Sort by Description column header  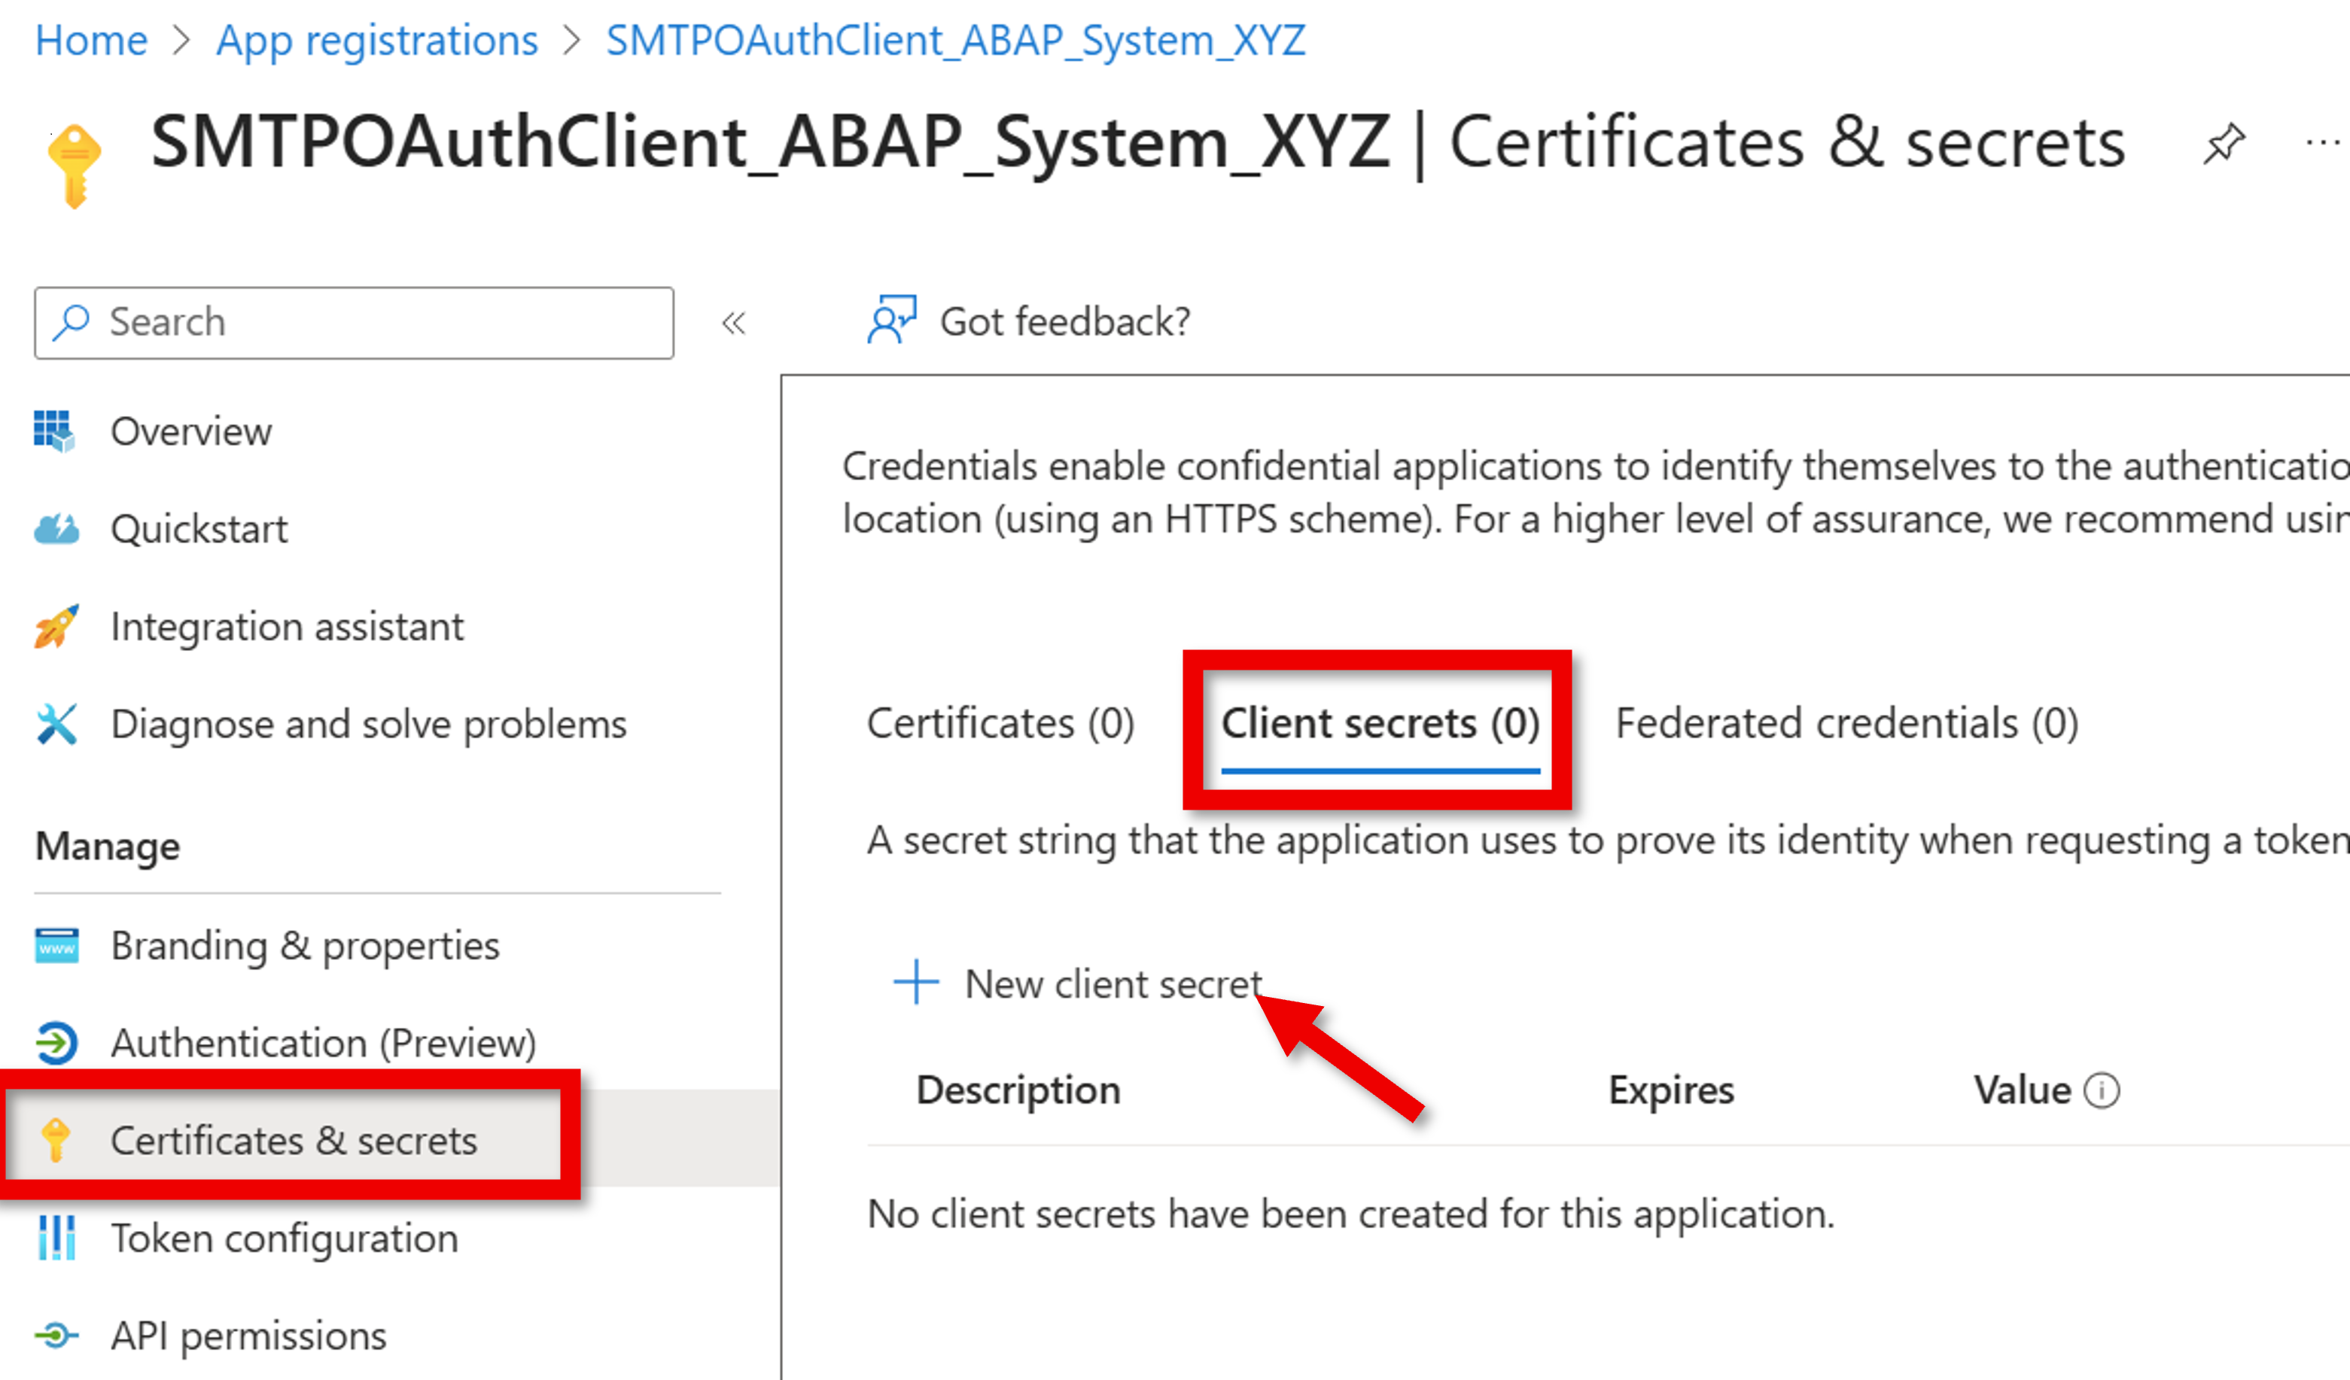[1018, 1090]
